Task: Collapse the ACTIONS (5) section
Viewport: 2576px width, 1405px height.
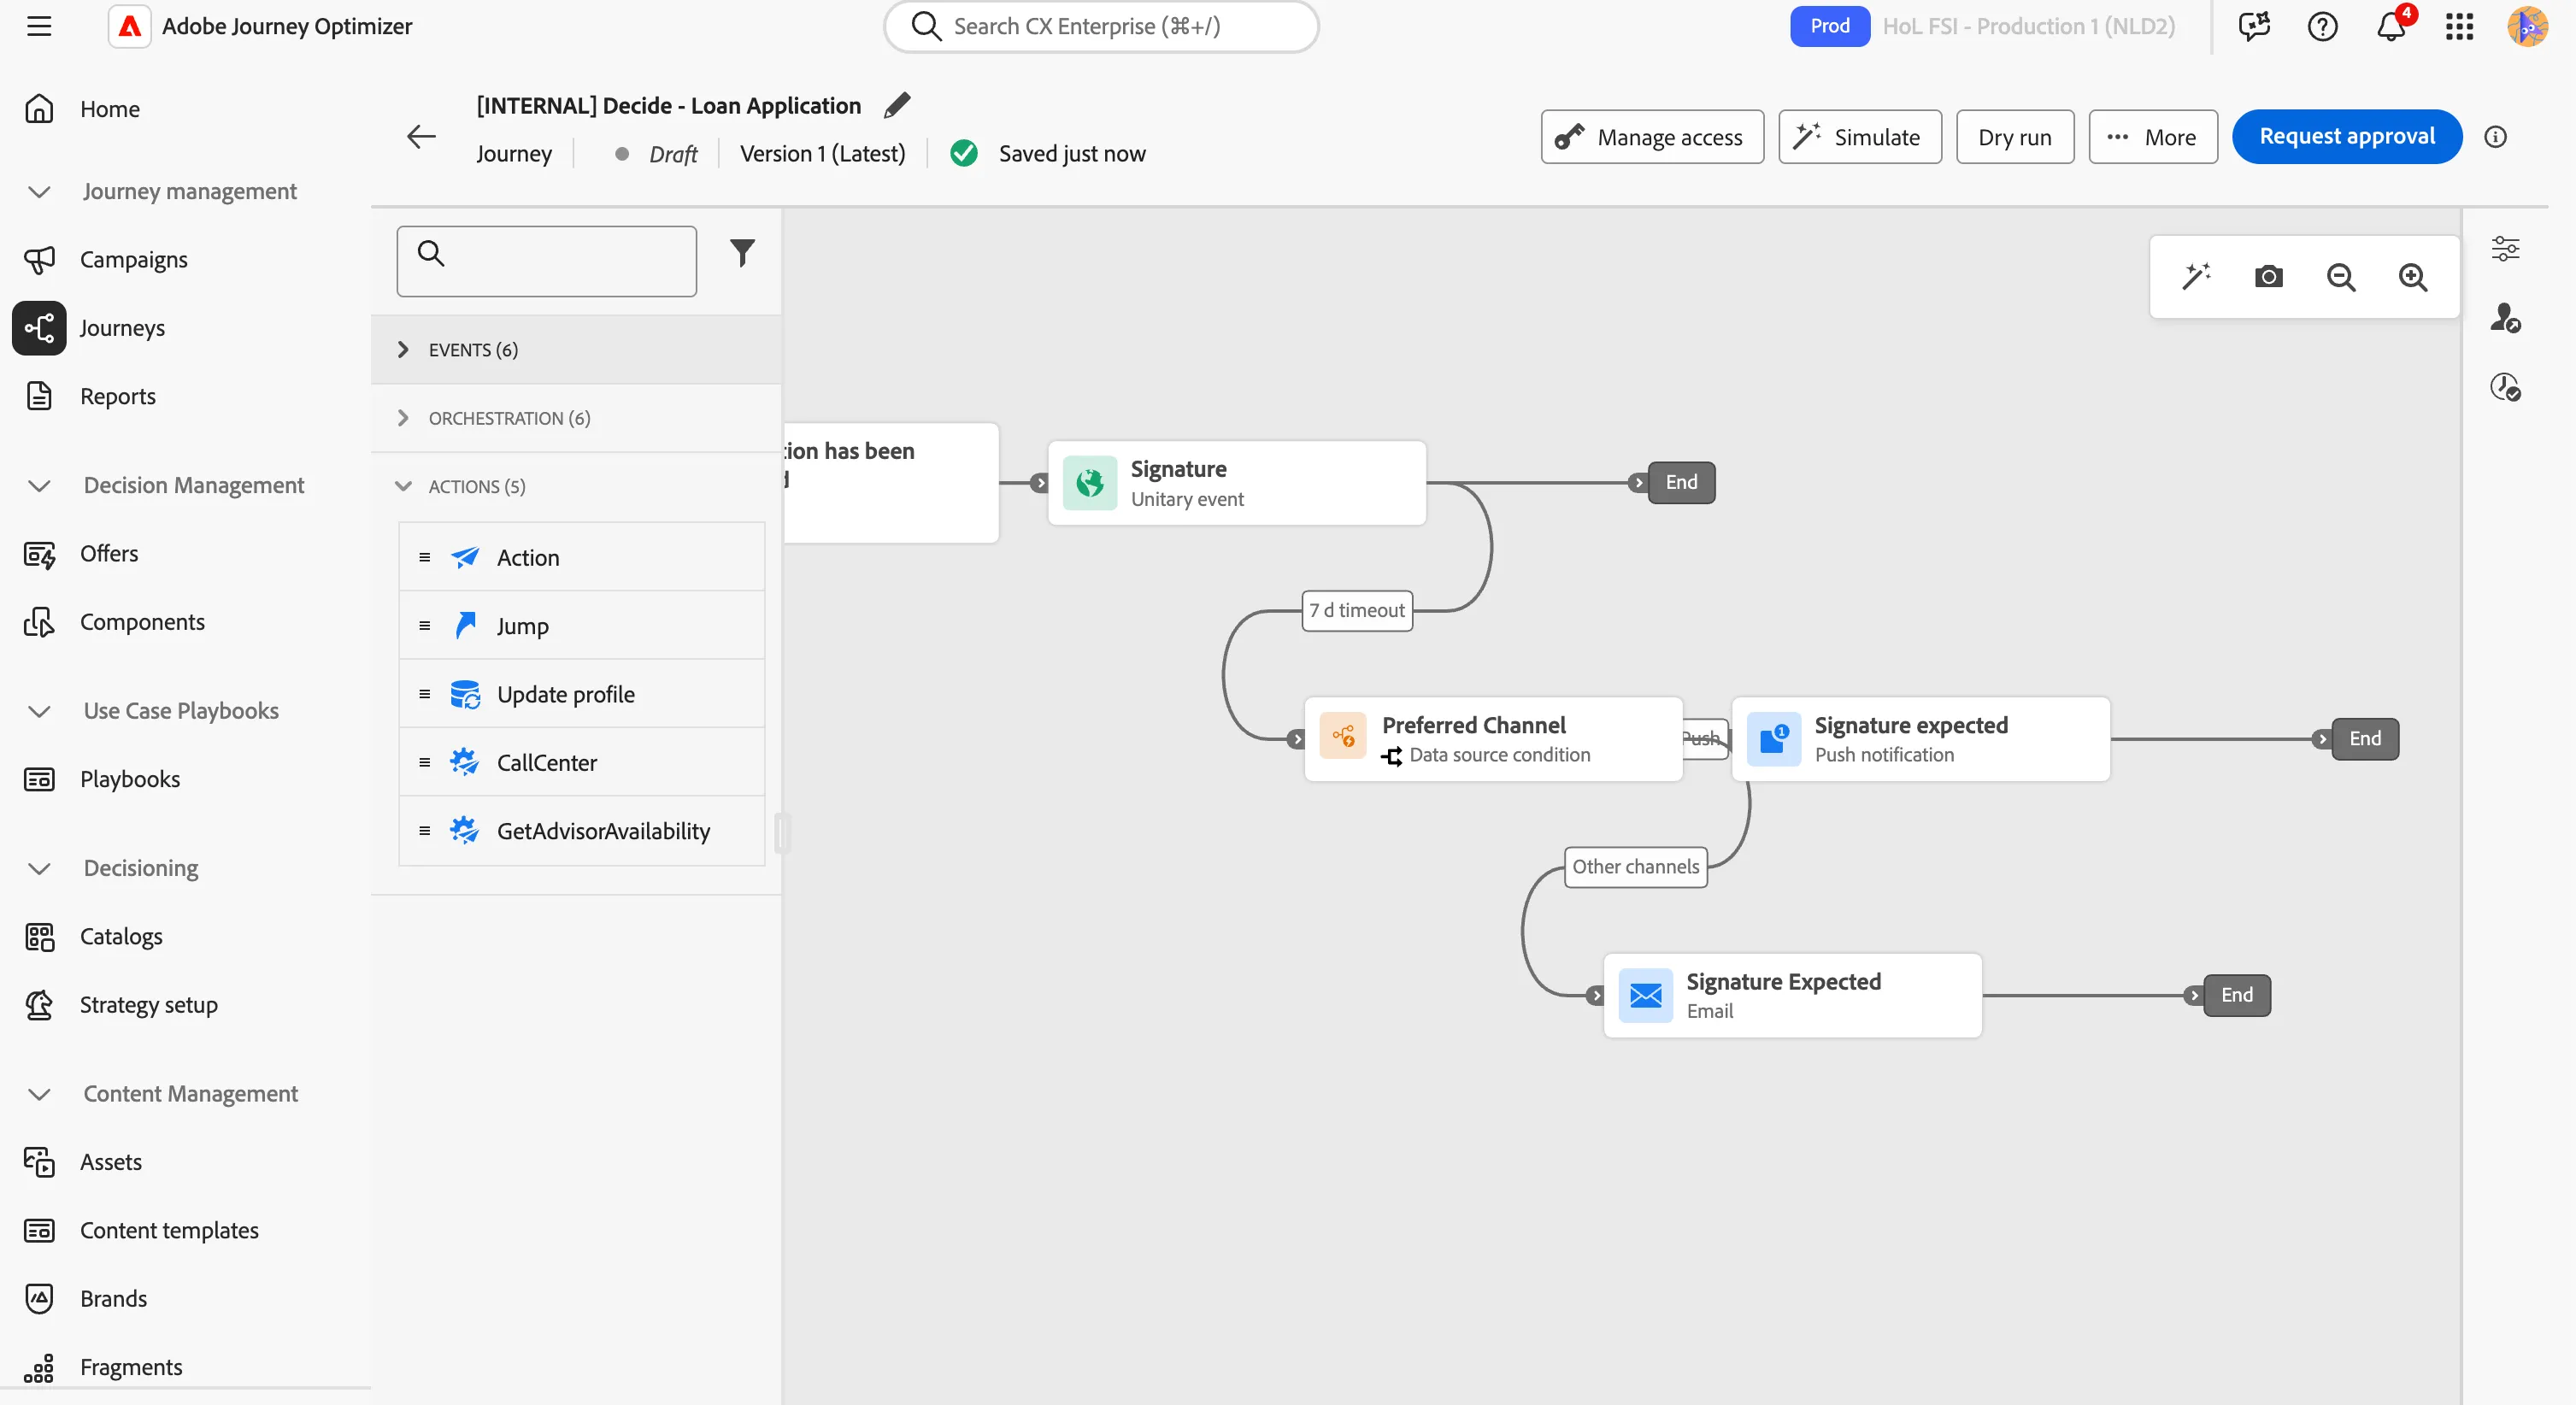Action: coord(576,486)
